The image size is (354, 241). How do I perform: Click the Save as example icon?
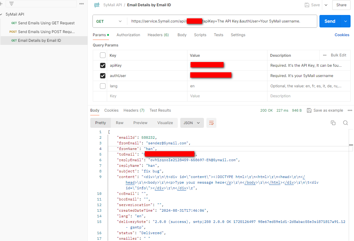pyautogui.click(x=309, y=110)
